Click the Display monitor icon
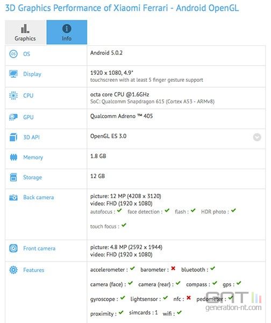This screenshot has width=271, height=323. click(13, 74)
